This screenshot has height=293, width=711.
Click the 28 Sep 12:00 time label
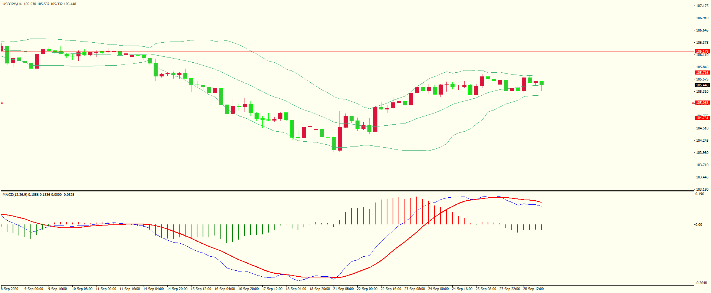click(533, 289)
